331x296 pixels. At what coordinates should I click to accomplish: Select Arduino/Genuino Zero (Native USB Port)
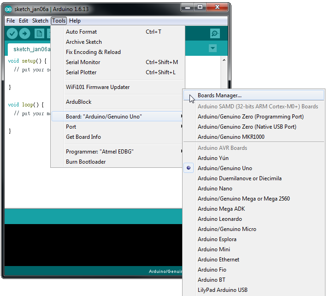coord(254,127)
